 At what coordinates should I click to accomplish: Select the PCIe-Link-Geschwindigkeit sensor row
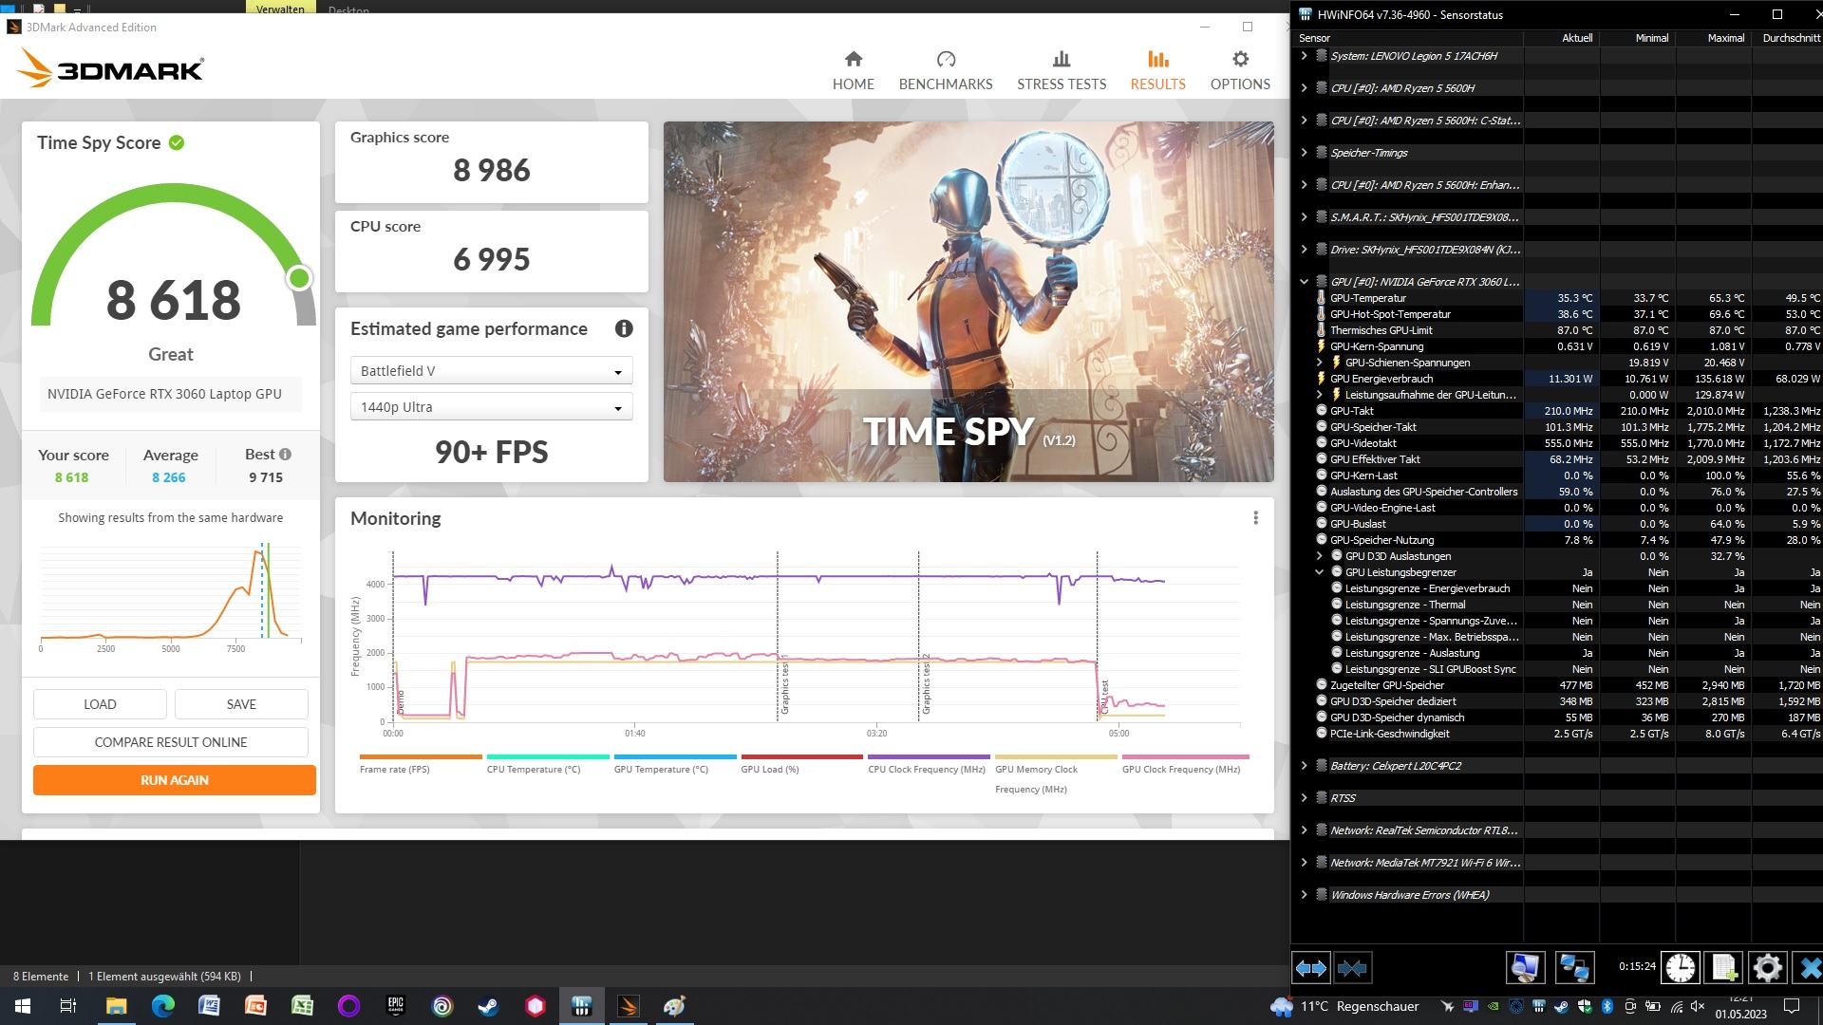click(1556, 734)
